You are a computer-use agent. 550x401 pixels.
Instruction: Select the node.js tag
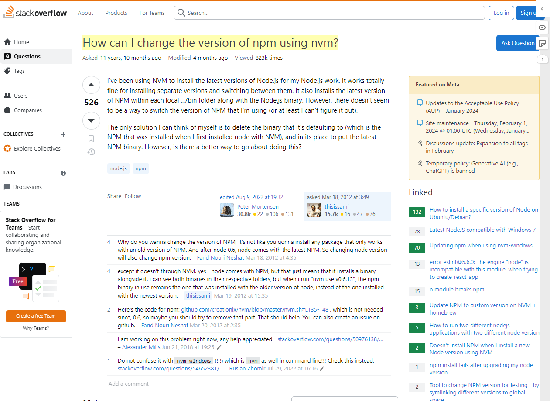point(119,168)
